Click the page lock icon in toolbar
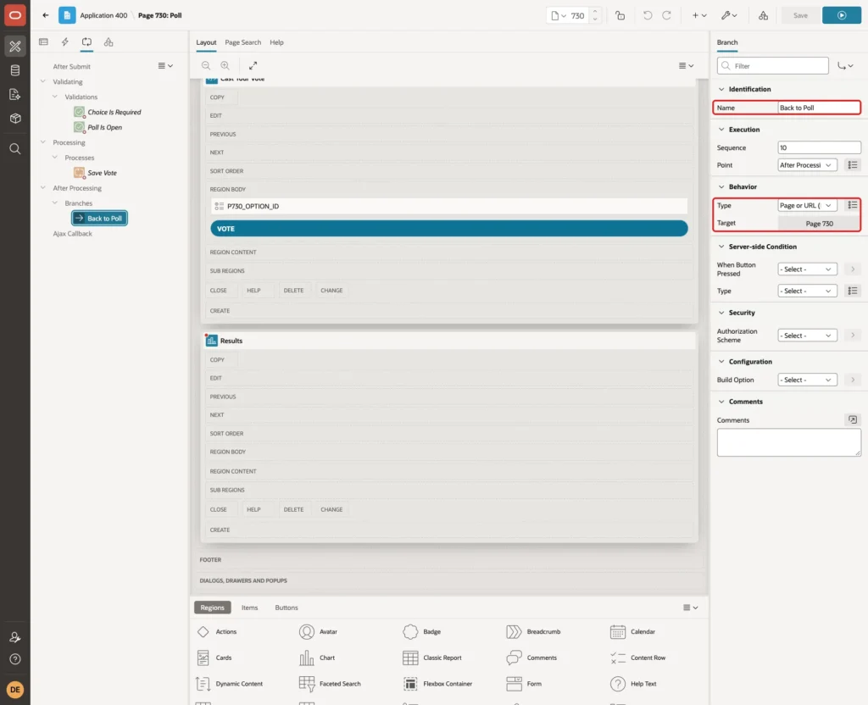Screen dimensions: 868x705 click(620, 15)
